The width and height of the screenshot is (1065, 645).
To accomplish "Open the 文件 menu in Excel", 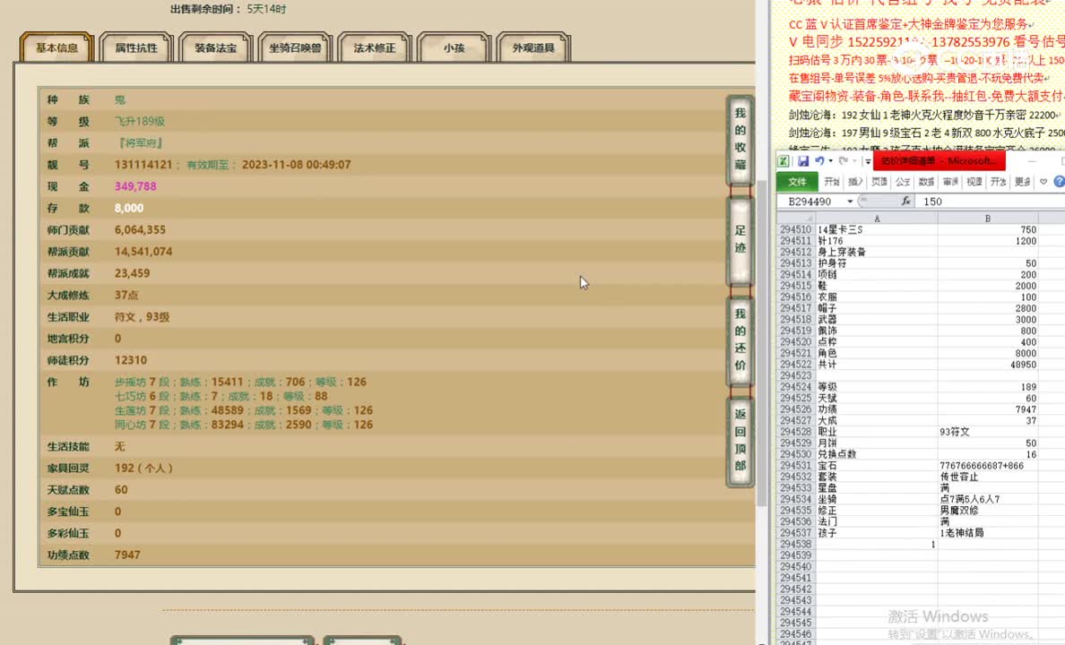I will pyautogui.click(x=799, y=182).
